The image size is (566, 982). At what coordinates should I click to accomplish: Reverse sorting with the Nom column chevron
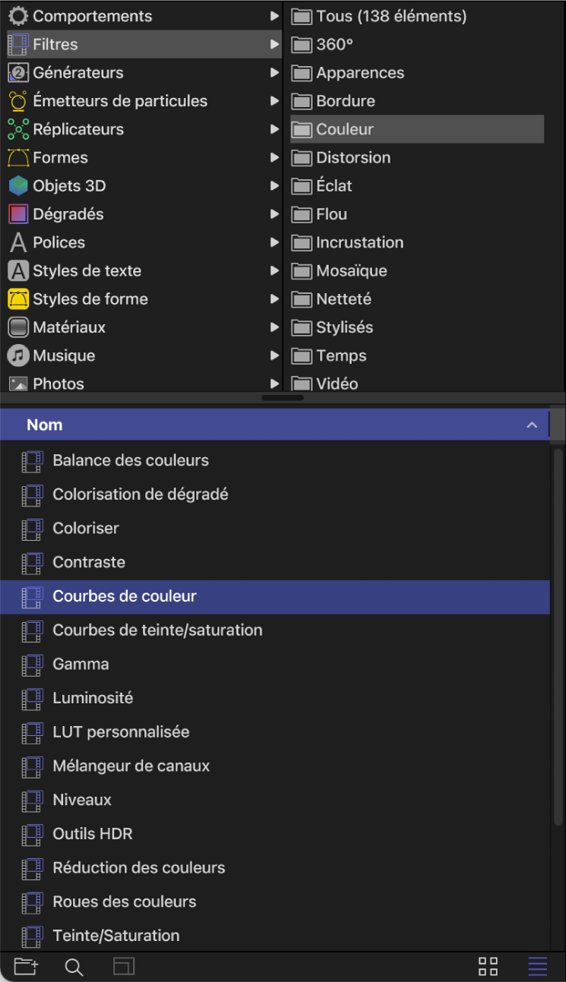533,425
